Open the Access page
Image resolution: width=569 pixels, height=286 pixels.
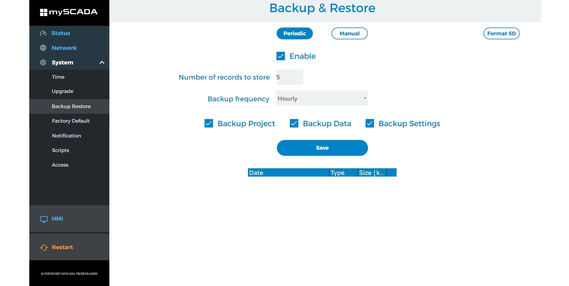pyautogui.click(x=60, y=165)
